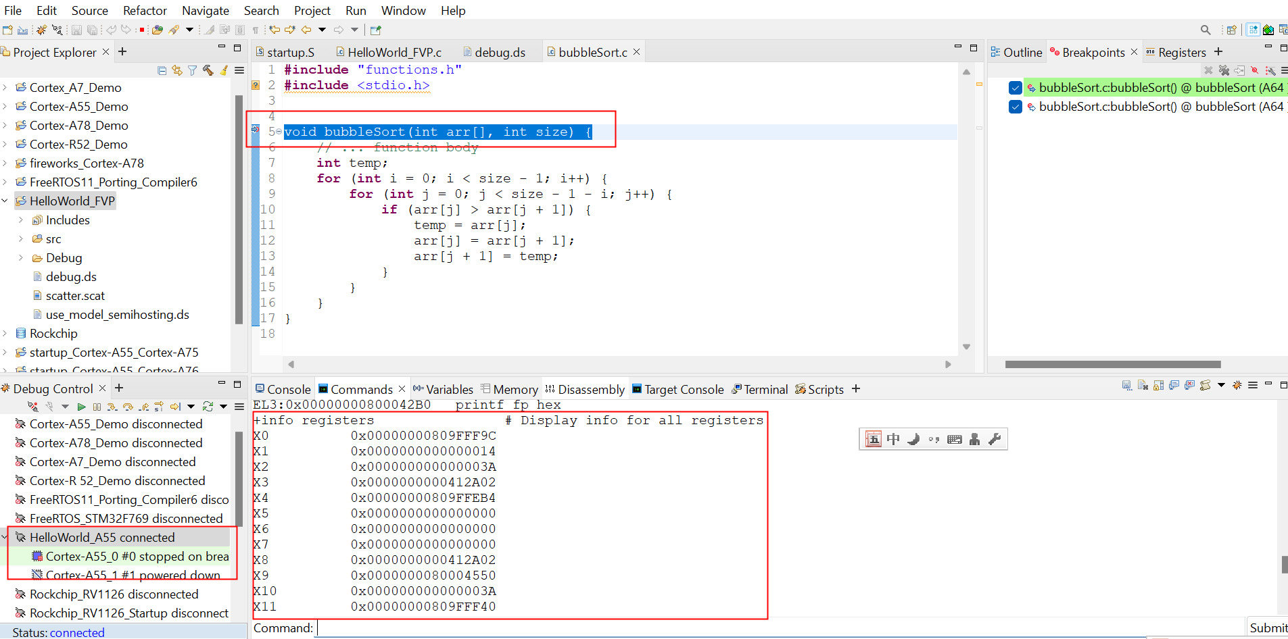1288x639 pixels.
Task: Uncheck the first bubbleSort breakpoint checkbox
Action: coord(1015,88)
